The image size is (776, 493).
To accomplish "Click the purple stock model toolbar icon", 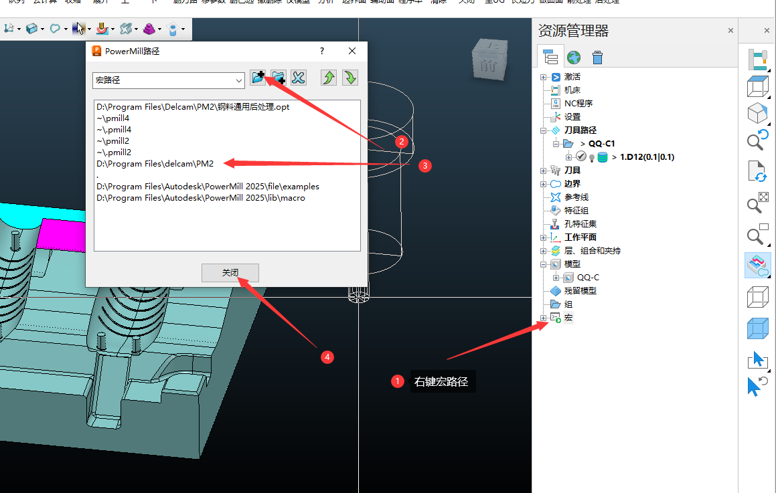I will click(x=149, y=29).
